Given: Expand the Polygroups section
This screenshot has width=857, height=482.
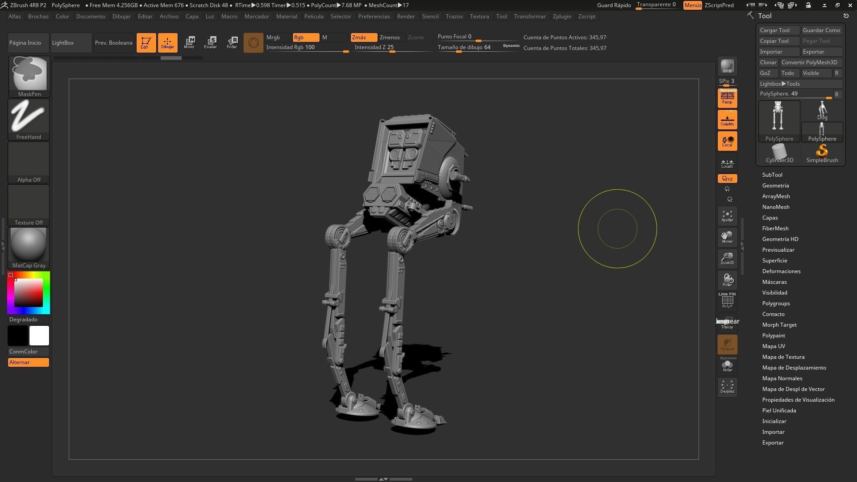Looking at the screenshot, I should 776,303.
